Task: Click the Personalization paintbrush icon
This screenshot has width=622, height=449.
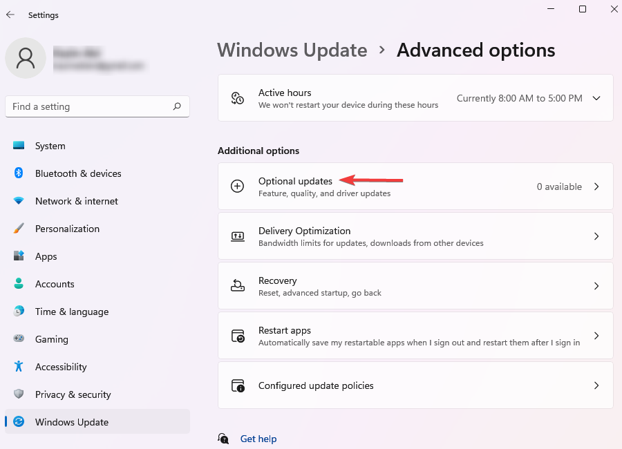Action: click(19, 229)
